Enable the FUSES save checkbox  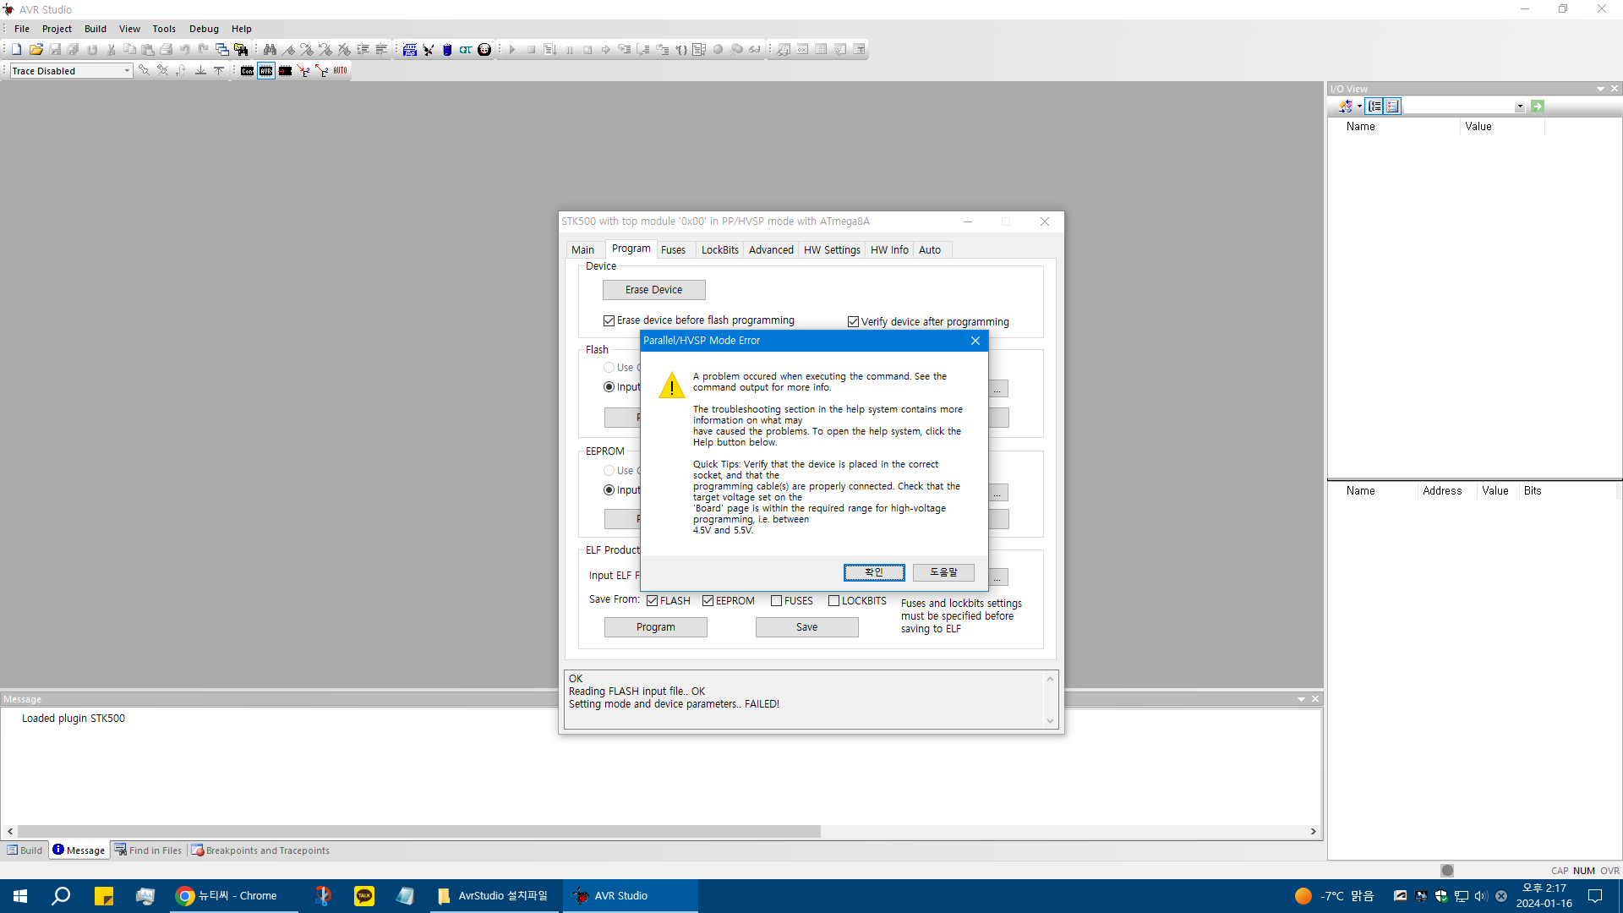(776, 601)
